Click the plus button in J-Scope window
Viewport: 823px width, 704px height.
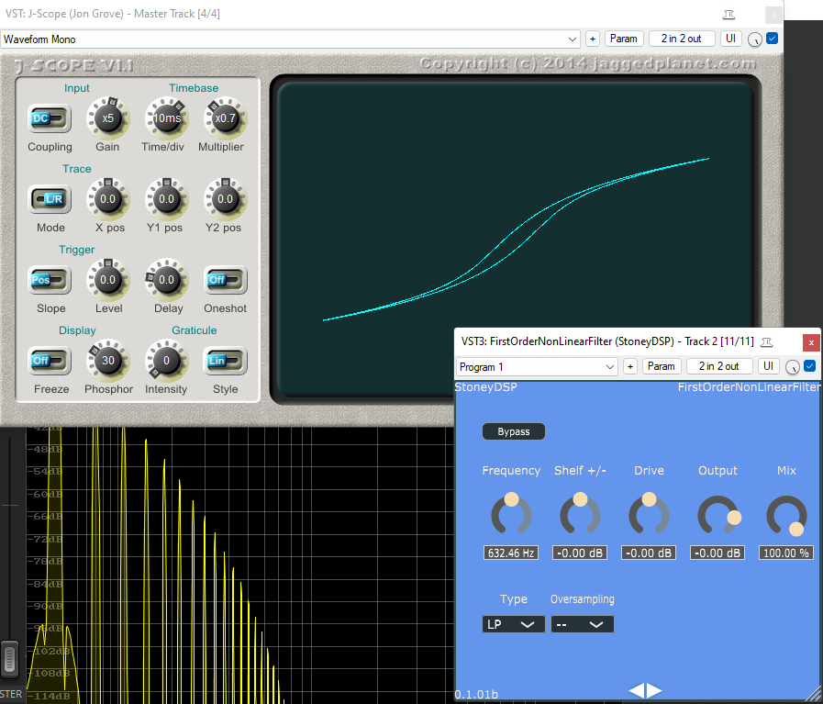coord(593,39)
